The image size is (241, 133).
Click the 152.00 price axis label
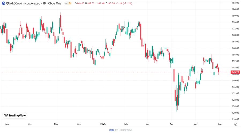235,61
